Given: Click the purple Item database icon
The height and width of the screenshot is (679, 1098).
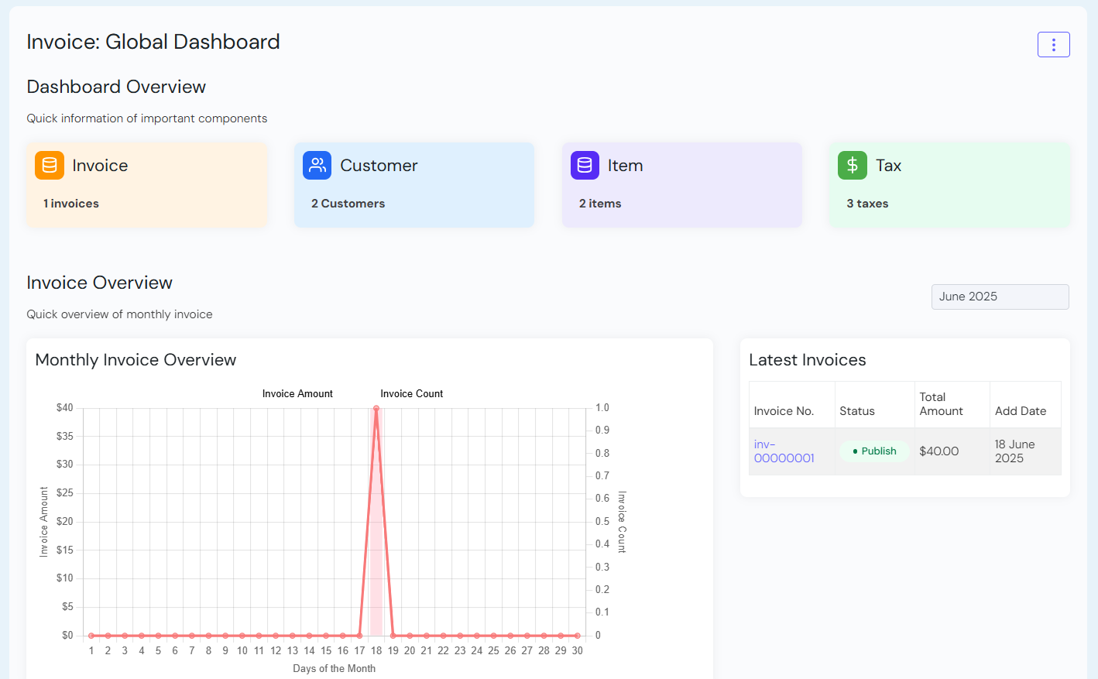Looking at the screenshot, I should 585,165.
